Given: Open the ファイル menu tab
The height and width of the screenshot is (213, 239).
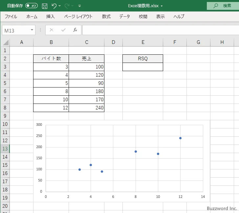Looking at the screenshot, I should [x=11, y=16].
